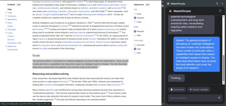The width and height of the screenshot is (226, 106).
Task: Click the Goals section heading in article
Action: (36, 56)
